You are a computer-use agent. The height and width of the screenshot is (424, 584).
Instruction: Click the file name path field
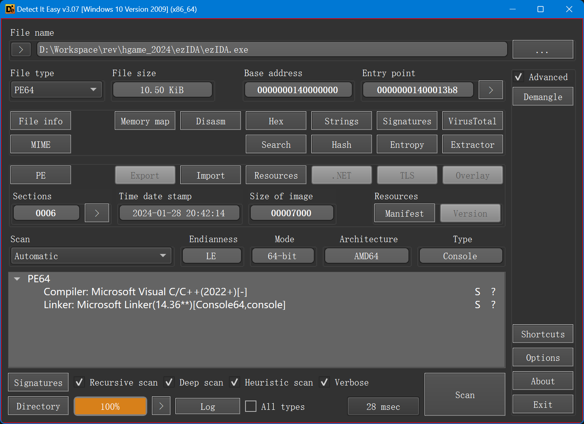(x=272, y=49)
